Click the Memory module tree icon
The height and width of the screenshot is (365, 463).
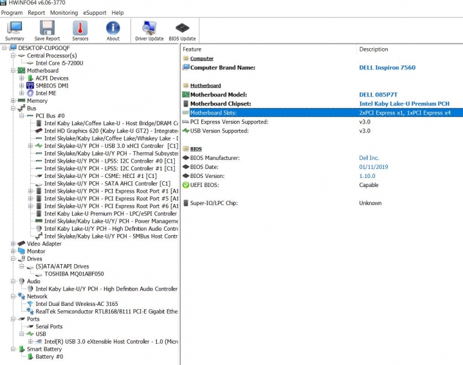21,101
